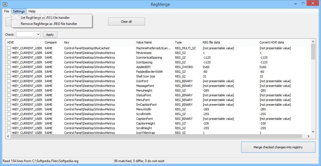Click the horizontal scrollbar thumb

click(x=156, y=136)
